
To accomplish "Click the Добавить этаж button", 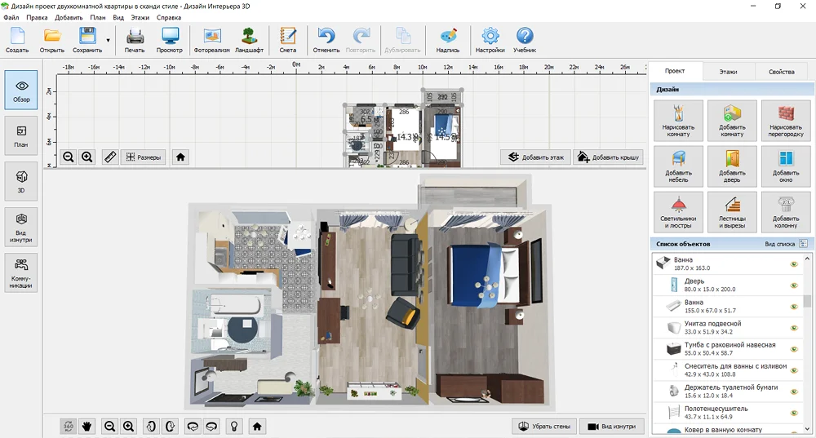I will tap(535, 157).
